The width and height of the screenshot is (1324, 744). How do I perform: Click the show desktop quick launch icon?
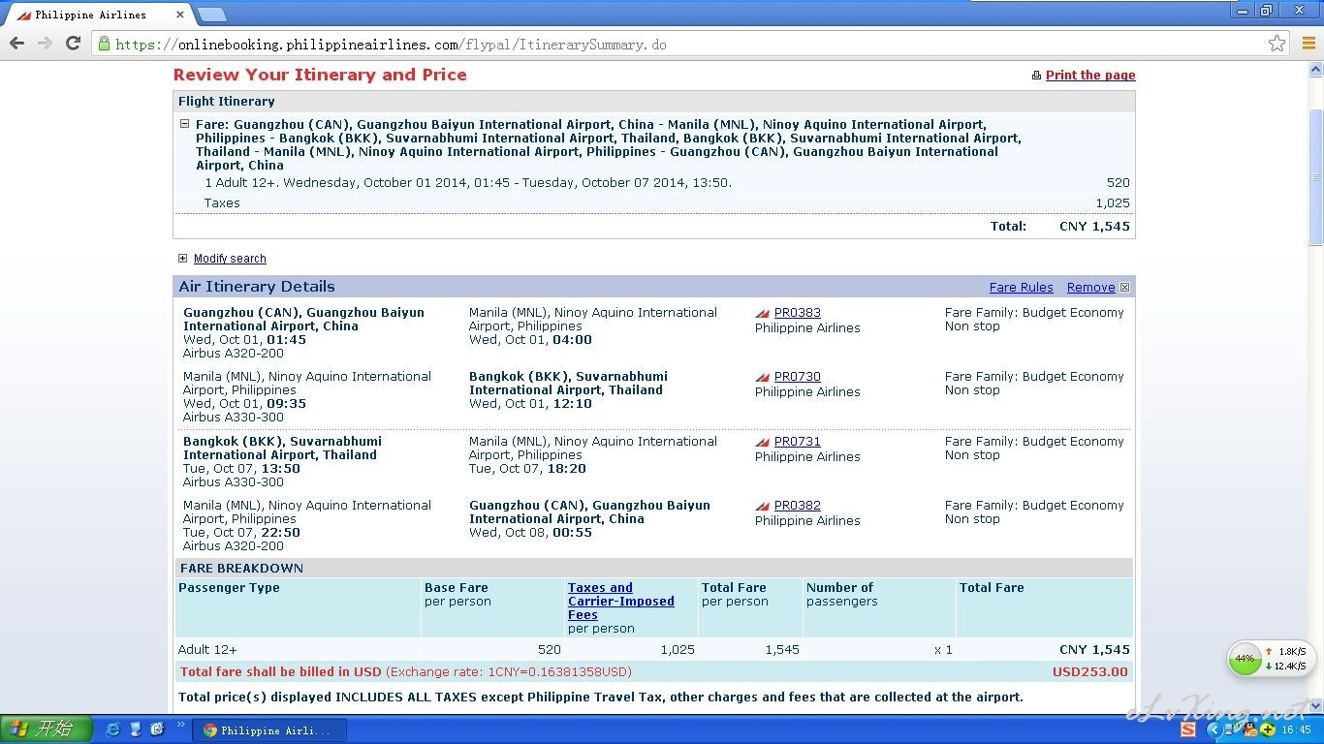pyautogui.click(x=136, y=729)
